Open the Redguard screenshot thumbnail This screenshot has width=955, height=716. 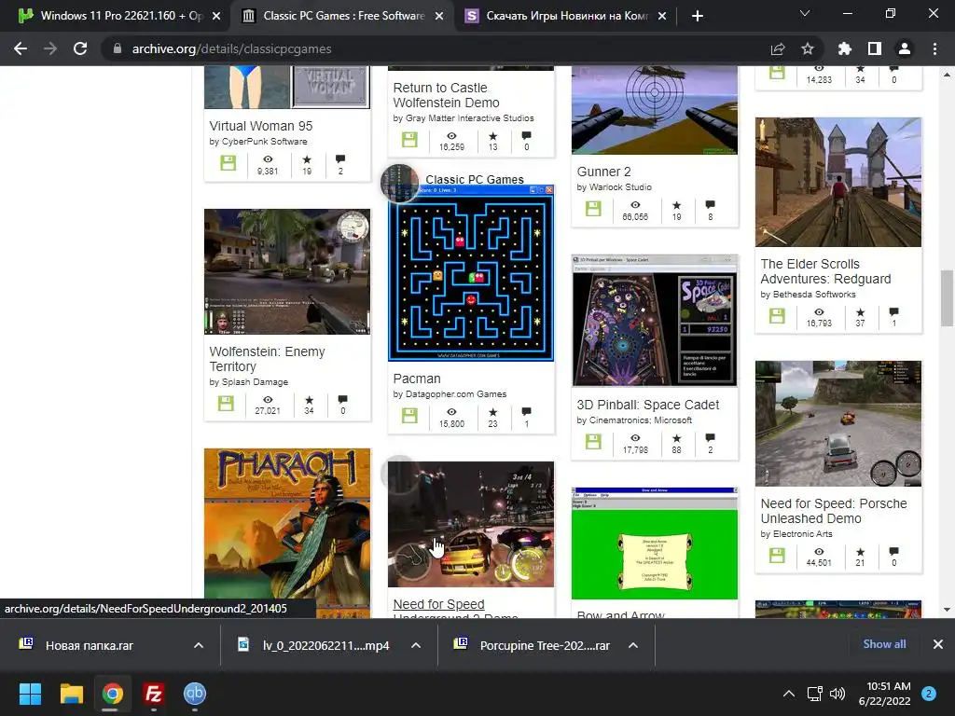click(838, 182)
